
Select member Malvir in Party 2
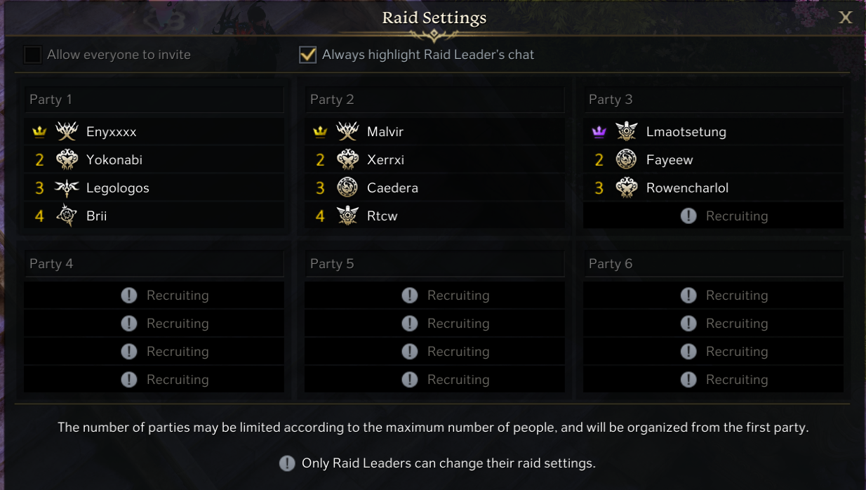click(x=385, y=132)
